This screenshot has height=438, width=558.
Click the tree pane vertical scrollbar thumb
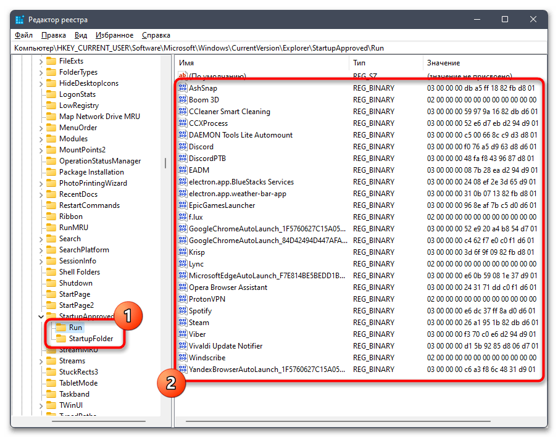(165, 163)
